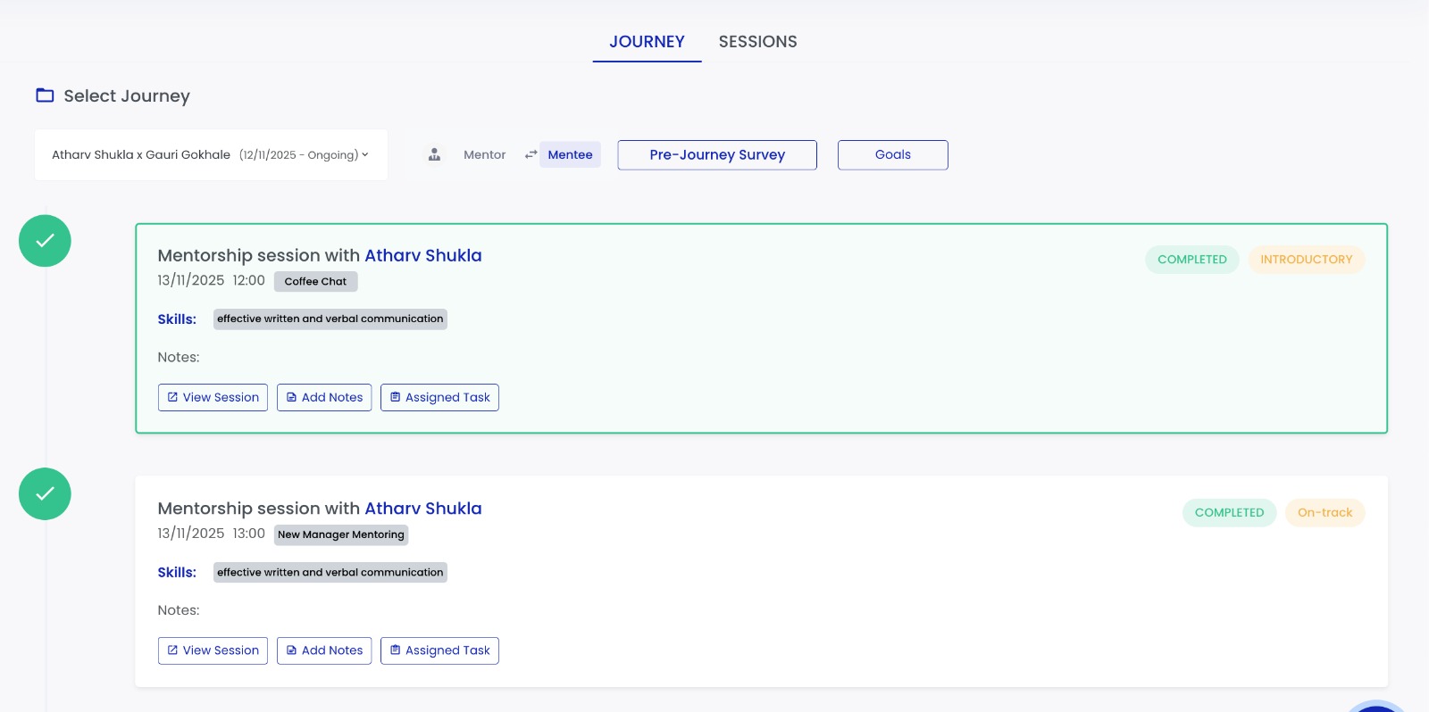Click the role swap arrows icon
The height and width of the screenshot is (712, 1429).
pyautogui.click(x=531, y=154)
